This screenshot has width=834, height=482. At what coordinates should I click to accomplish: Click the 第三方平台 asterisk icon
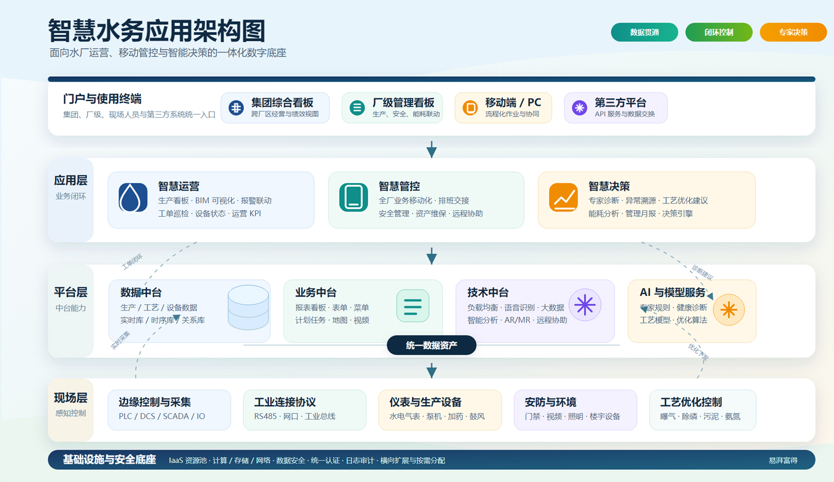579,107
